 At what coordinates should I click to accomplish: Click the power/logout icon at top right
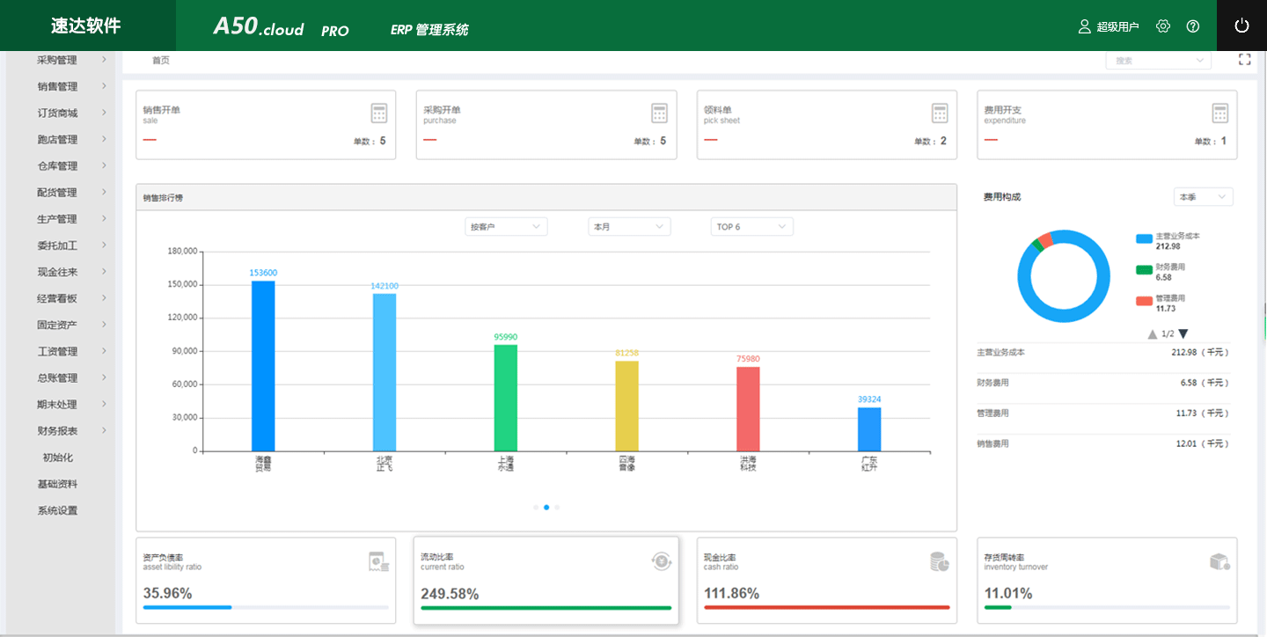(1241, 26)
